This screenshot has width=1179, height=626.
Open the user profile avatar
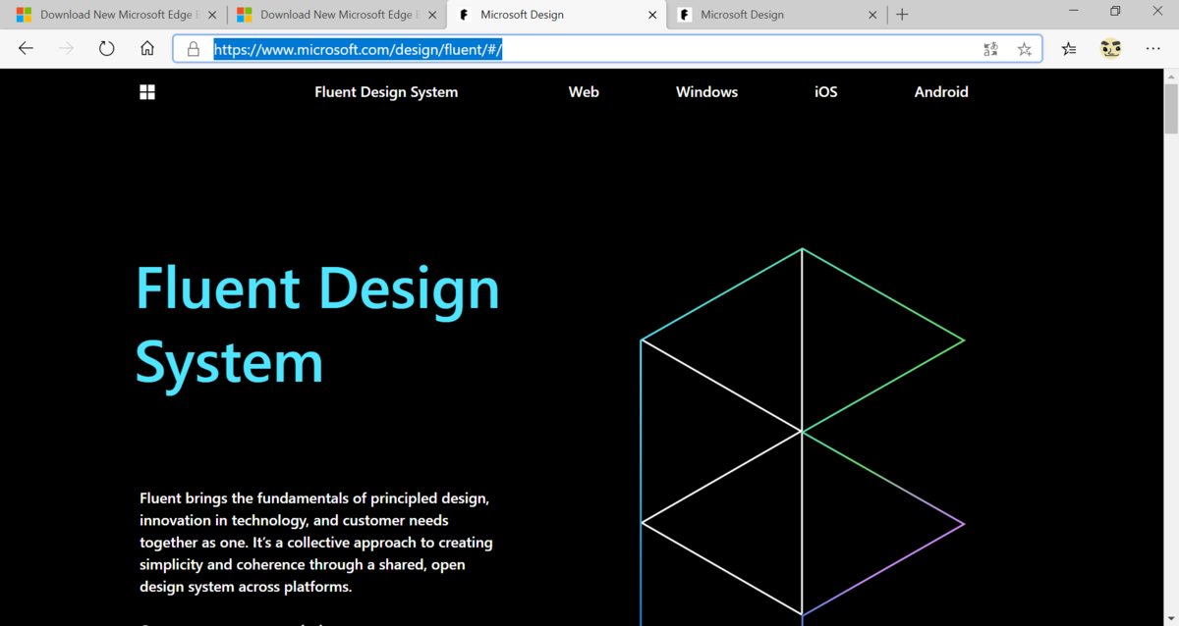(1111, 48)
